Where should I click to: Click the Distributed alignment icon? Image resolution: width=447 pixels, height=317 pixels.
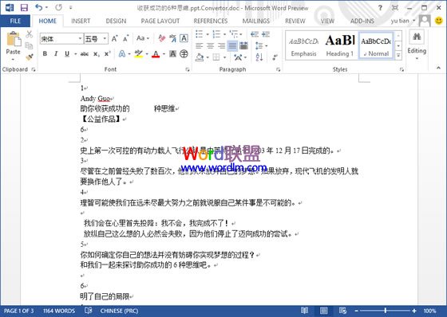(243, 45)
